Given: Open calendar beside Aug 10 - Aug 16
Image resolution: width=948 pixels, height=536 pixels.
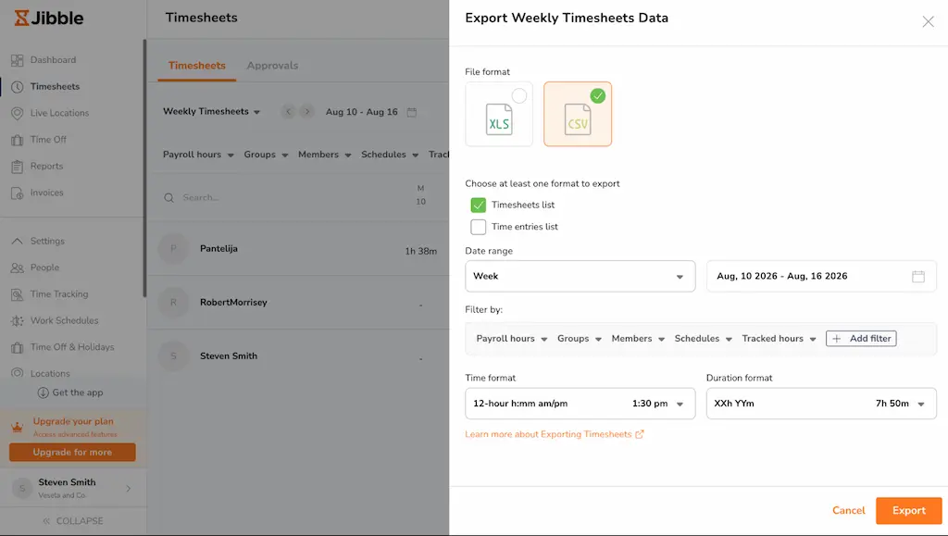Looking at the screenshot, I should click(412, 112).
